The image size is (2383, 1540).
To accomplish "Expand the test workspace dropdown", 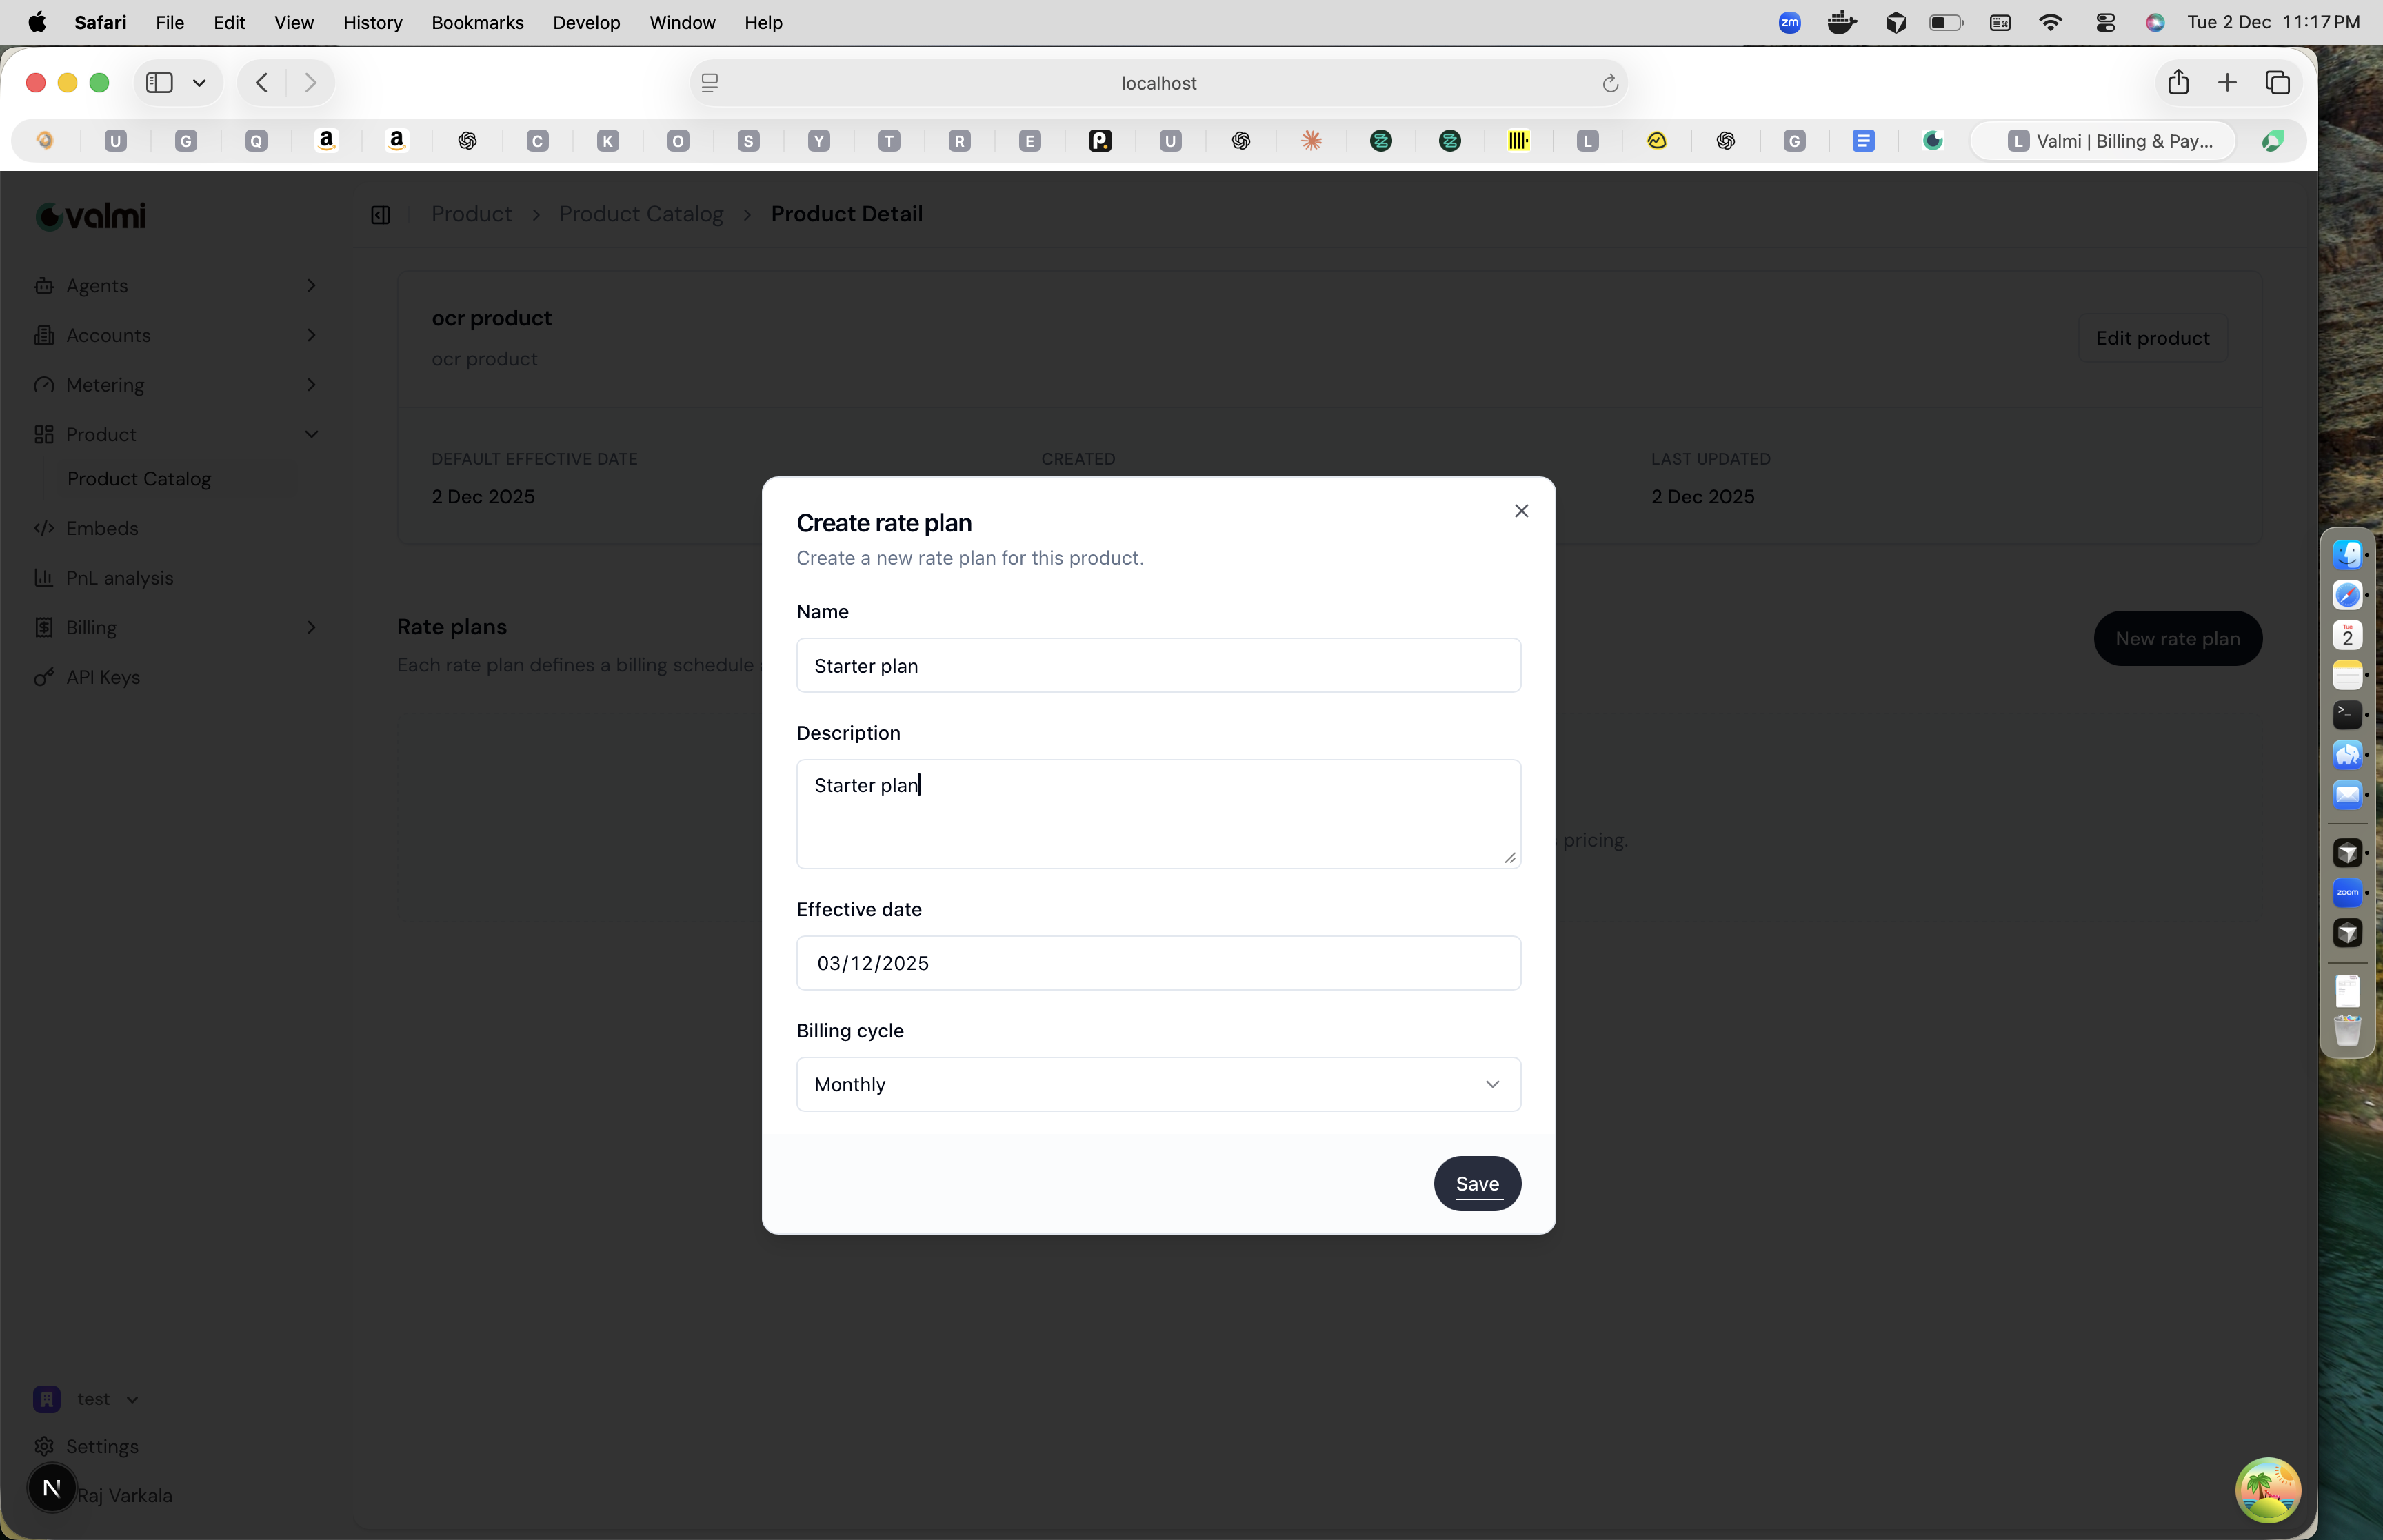I will click(131, 1398).
